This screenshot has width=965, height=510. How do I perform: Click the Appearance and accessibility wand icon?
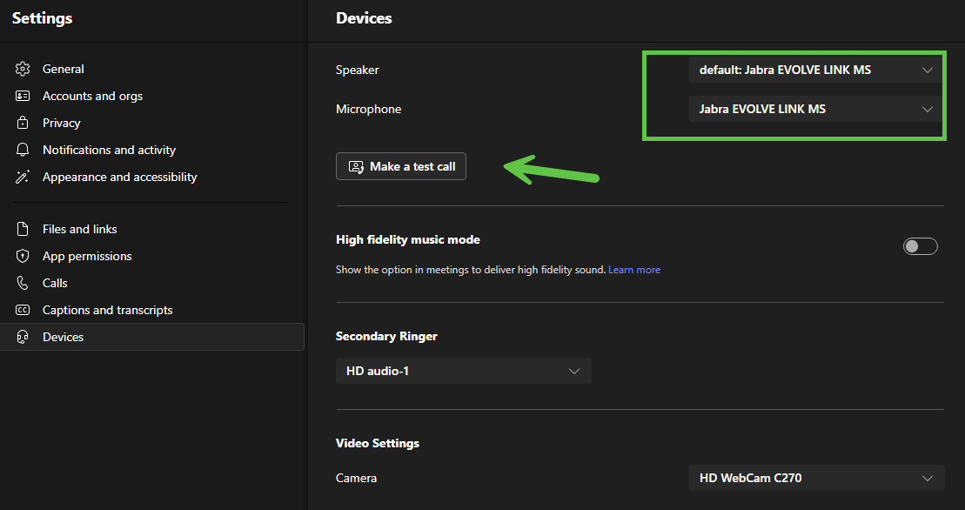(x=23, y=177)
